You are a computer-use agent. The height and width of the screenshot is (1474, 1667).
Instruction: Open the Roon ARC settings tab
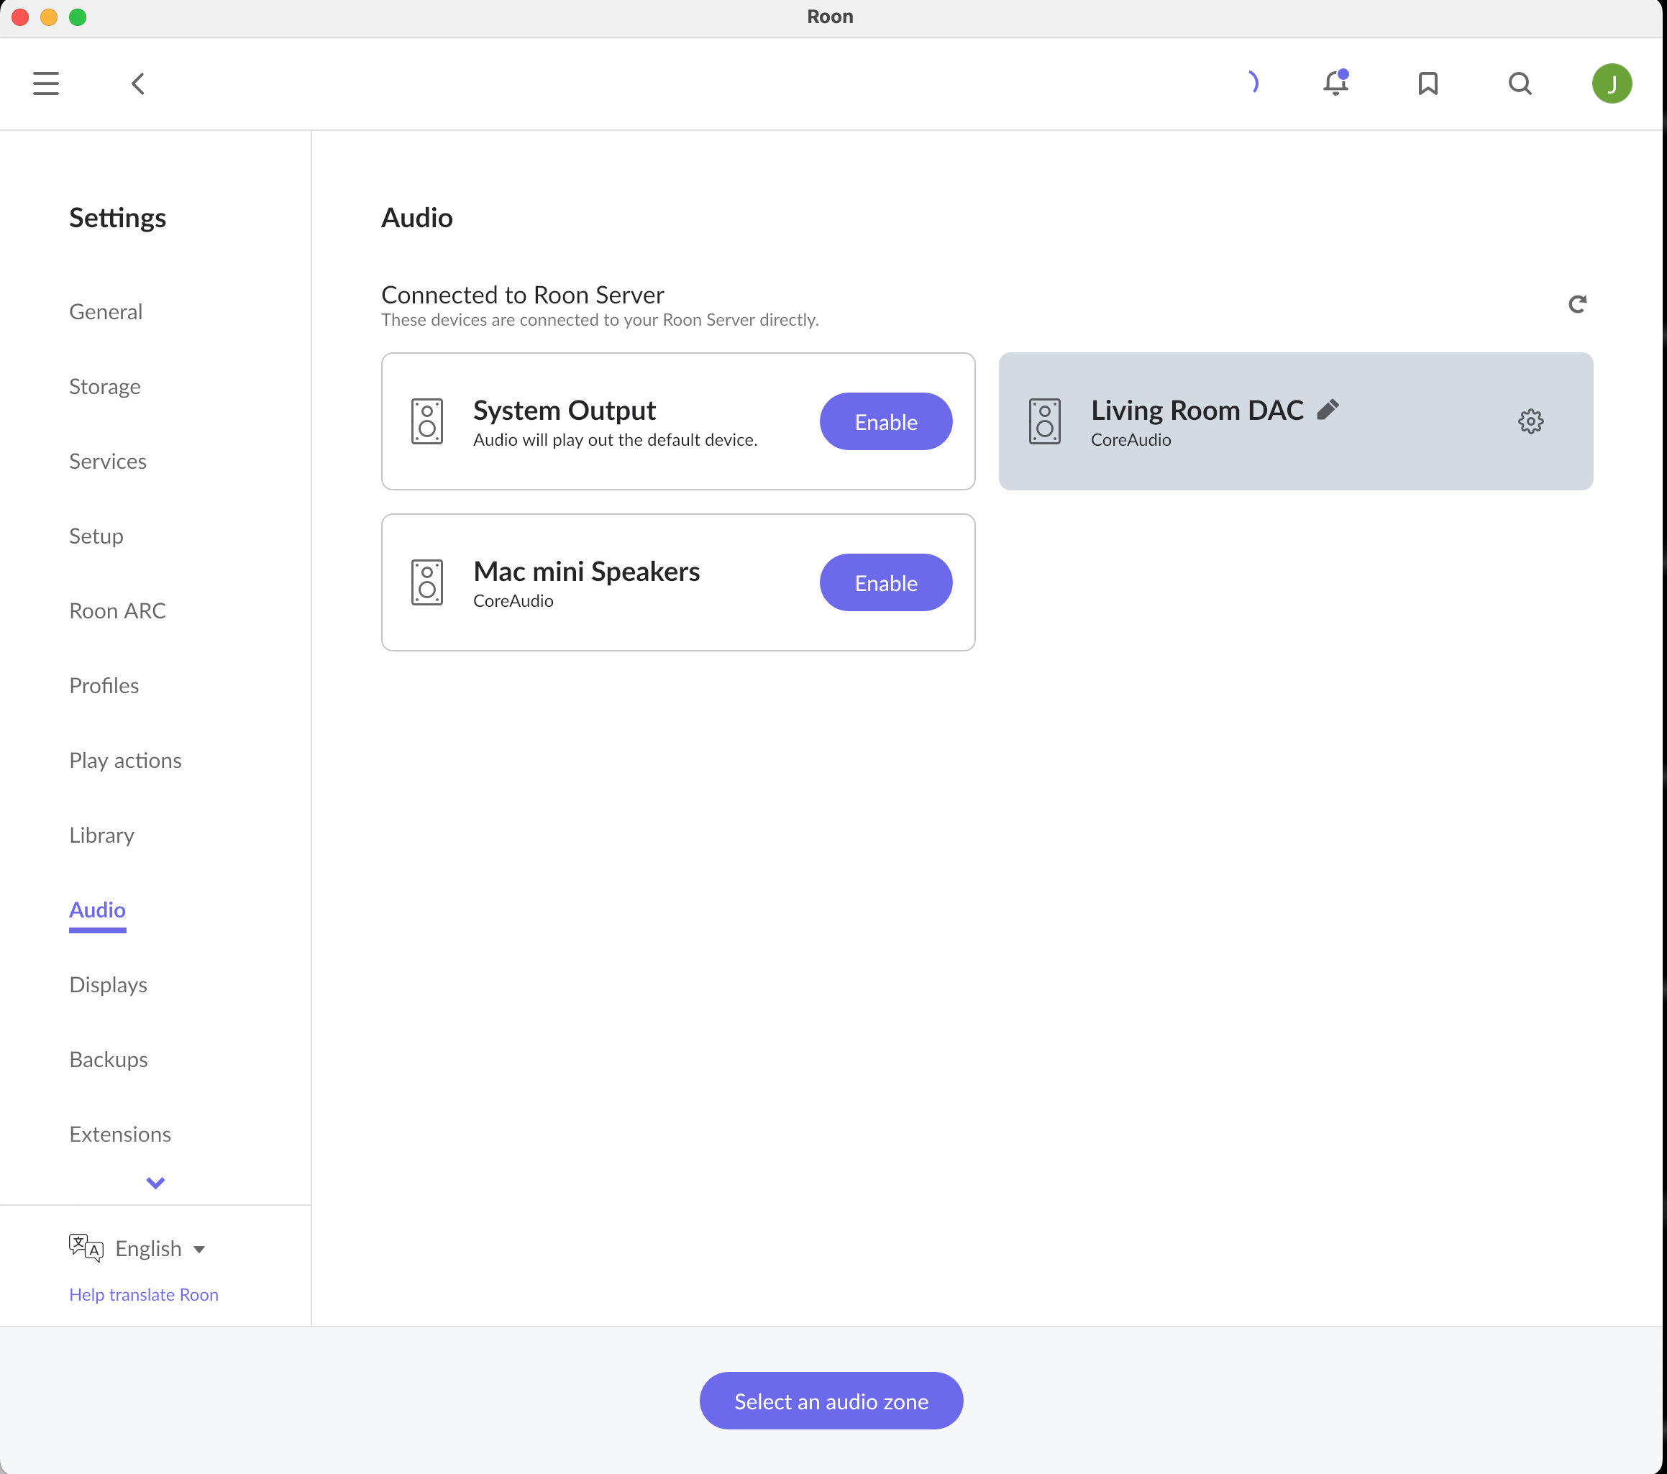click(x=117, y=610)
